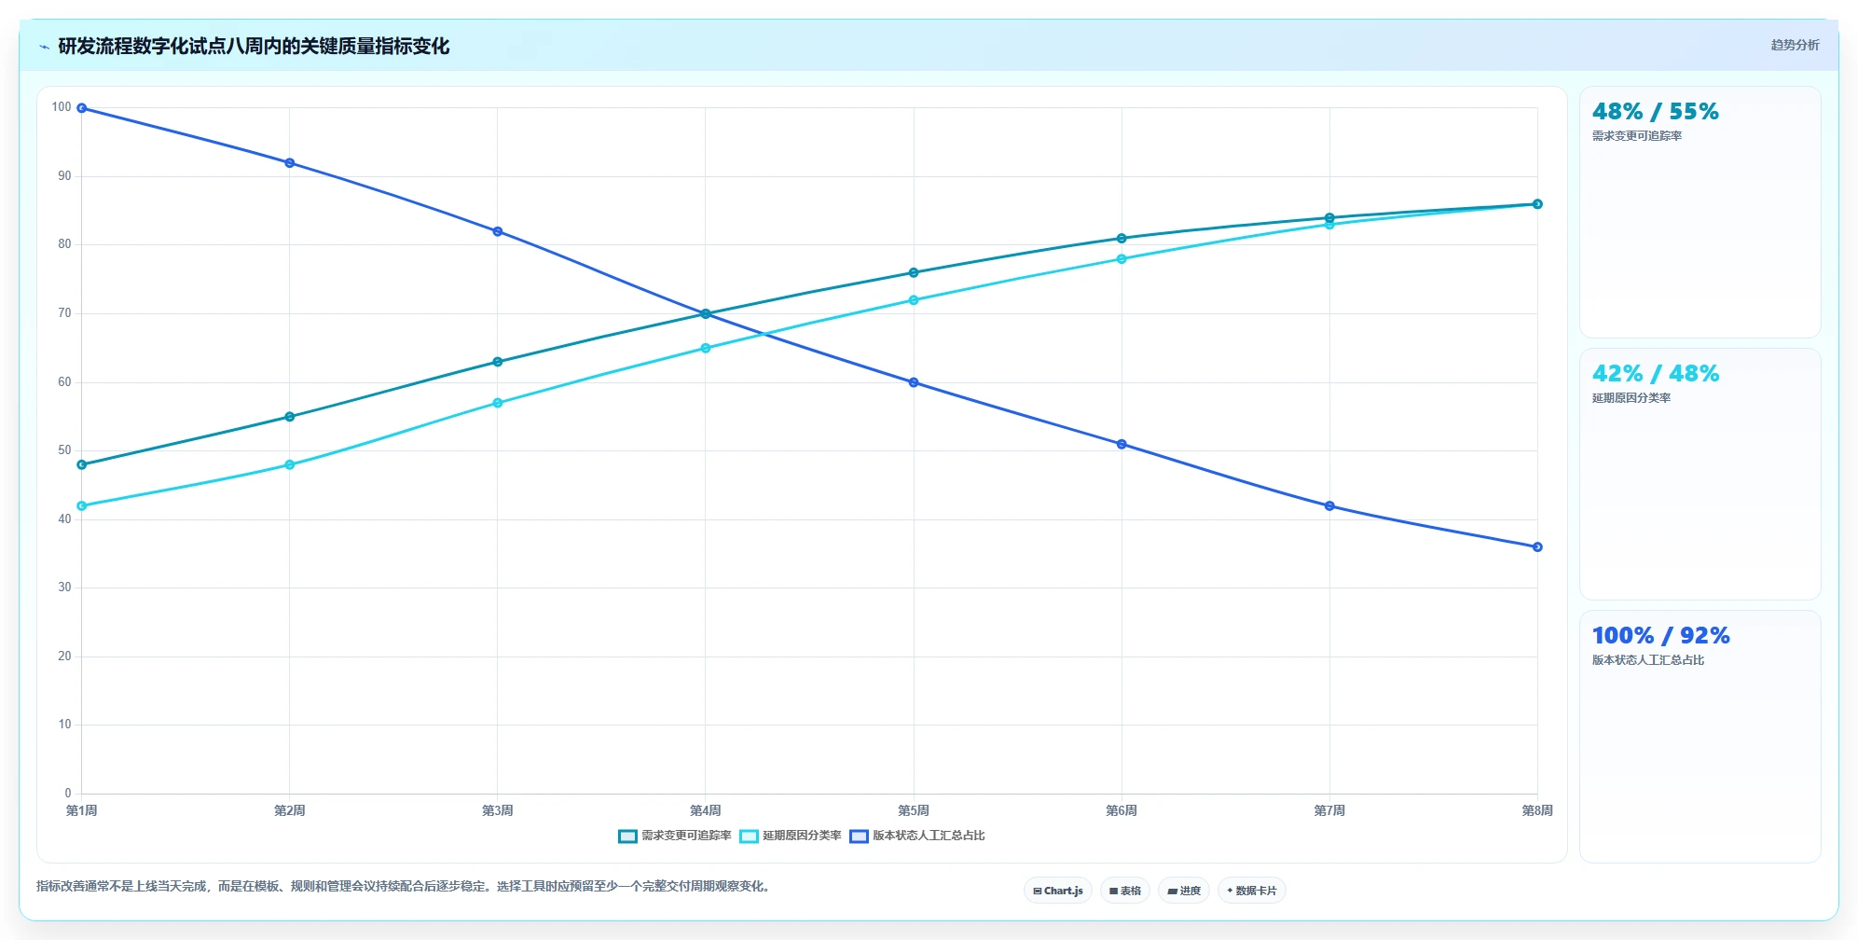
Task: Click the chart title 研发流程数字化试点 heading
Action: coord(254,47)
